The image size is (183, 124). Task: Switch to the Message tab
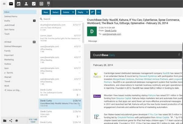(x=92, y=41)
